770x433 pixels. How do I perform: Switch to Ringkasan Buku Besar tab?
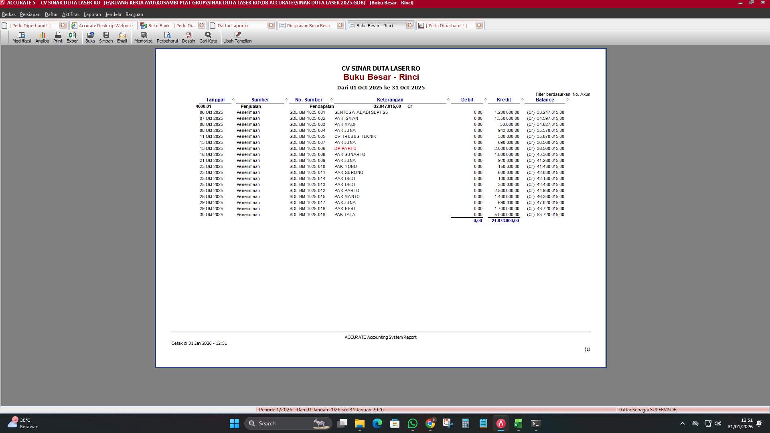click(x=309, y=26)
